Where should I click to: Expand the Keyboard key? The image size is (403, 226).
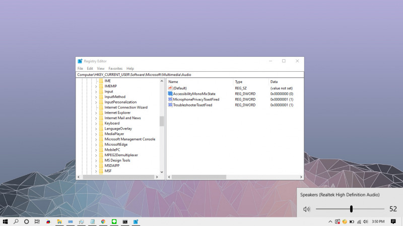click(x=96, y=124)
